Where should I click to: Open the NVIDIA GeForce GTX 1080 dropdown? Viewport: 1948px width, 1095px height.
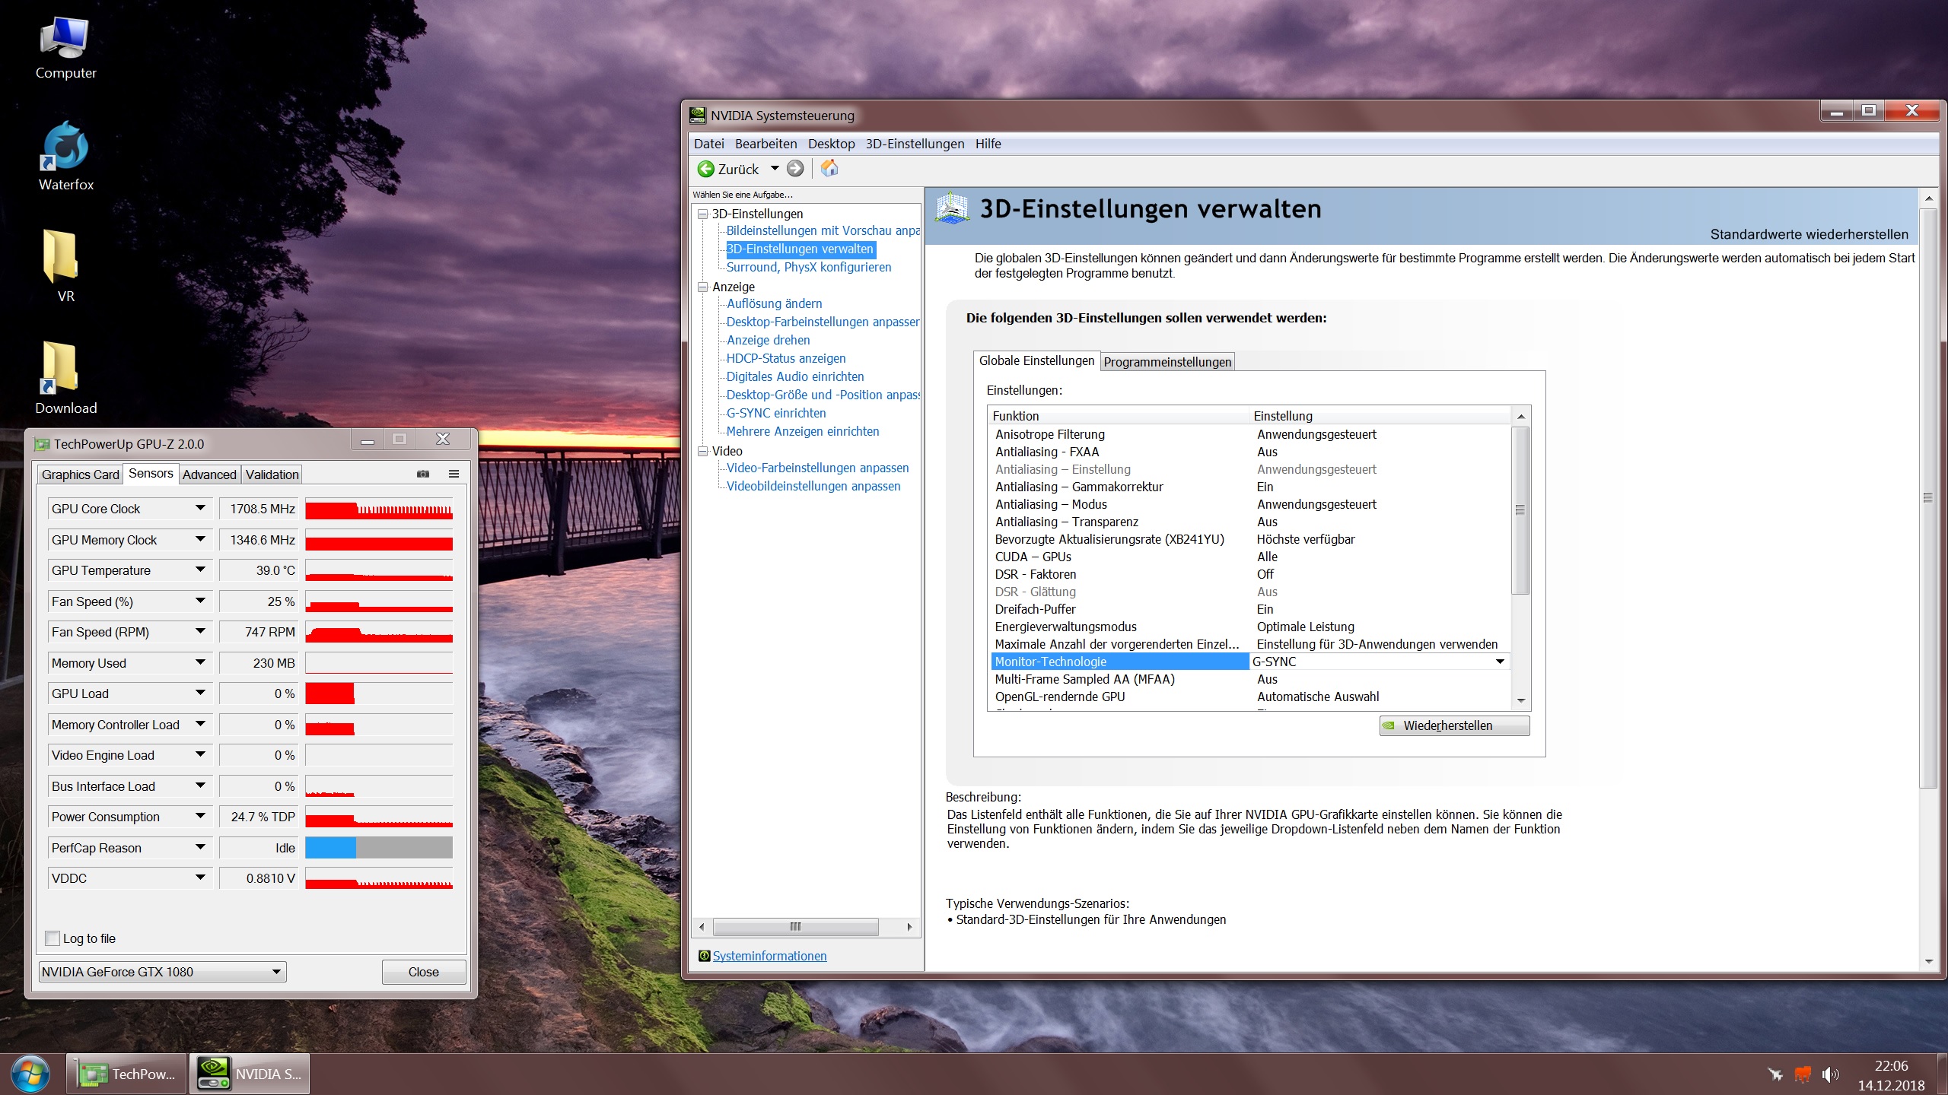pos(277,971)
